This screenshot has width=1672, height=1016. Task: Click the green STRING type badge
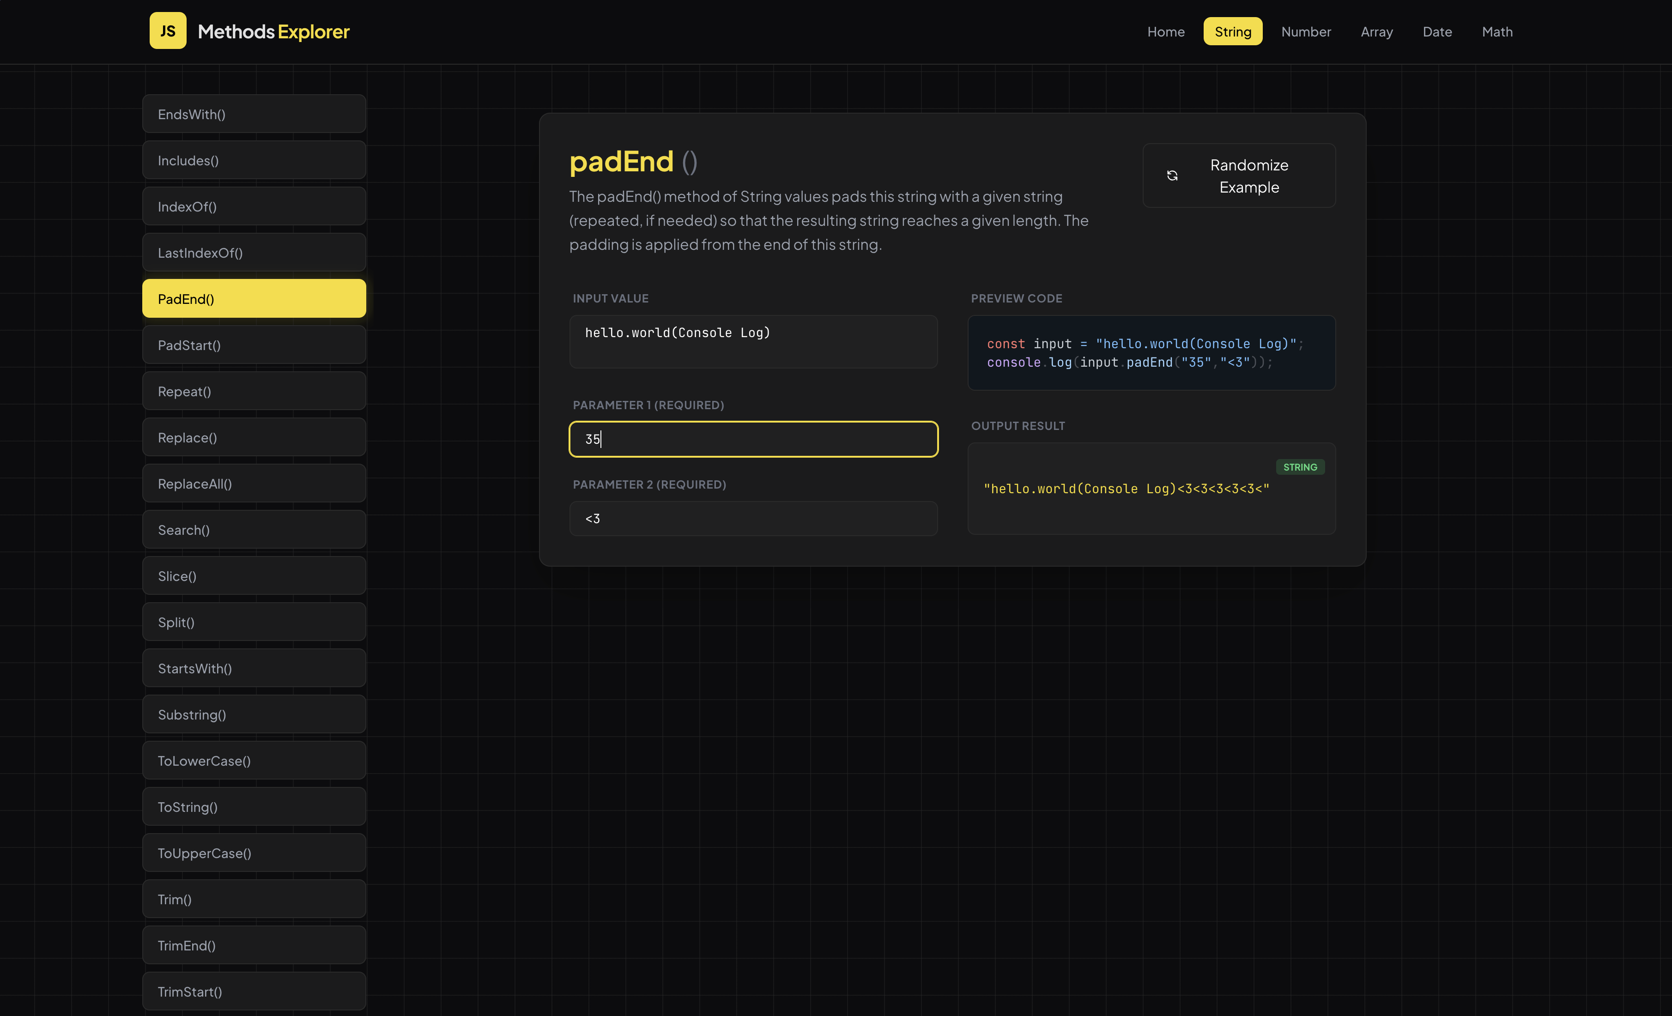point(1299,467)
